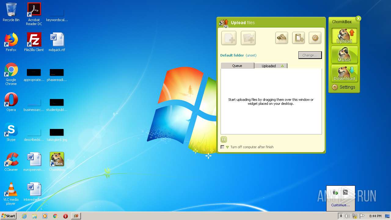
Task: Launch VLC media player desktop shortcut
Action: click(11, 194)
